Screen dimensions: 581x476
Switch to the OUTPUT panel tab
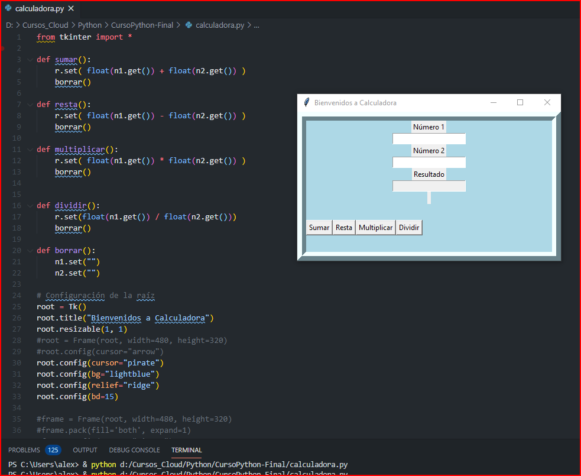click(x=85, y=450)
